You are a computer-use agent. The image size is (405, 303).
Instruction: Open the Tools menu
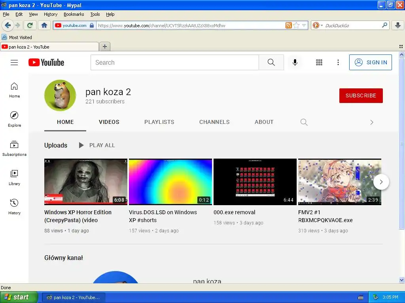(95, 14)
